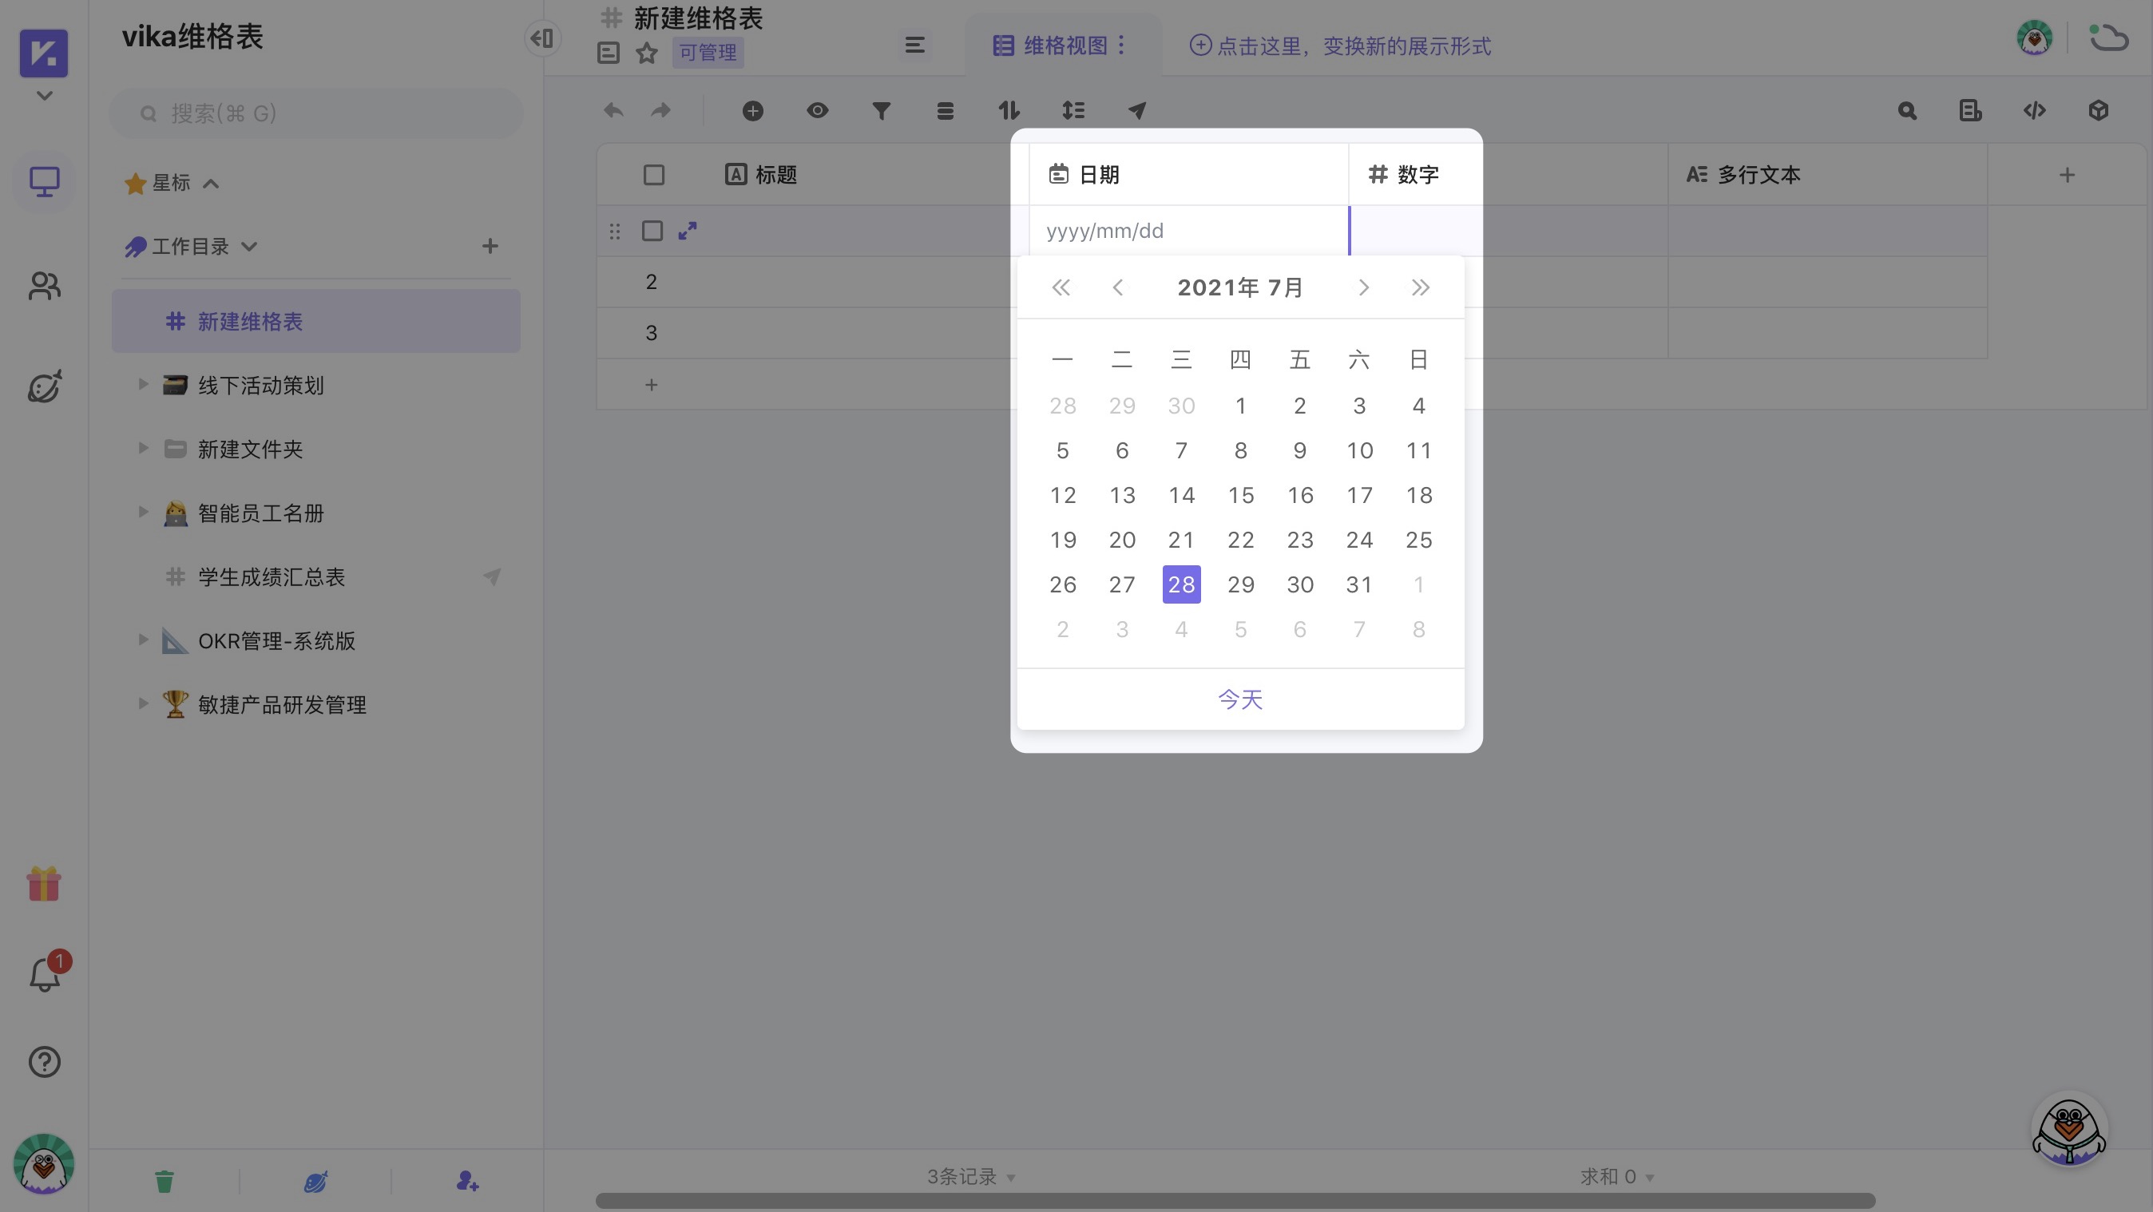The height and width of the screenshot is (1212, 2153).
Task: Switch to the 维格视图 tab
Action: point(1063,46)
